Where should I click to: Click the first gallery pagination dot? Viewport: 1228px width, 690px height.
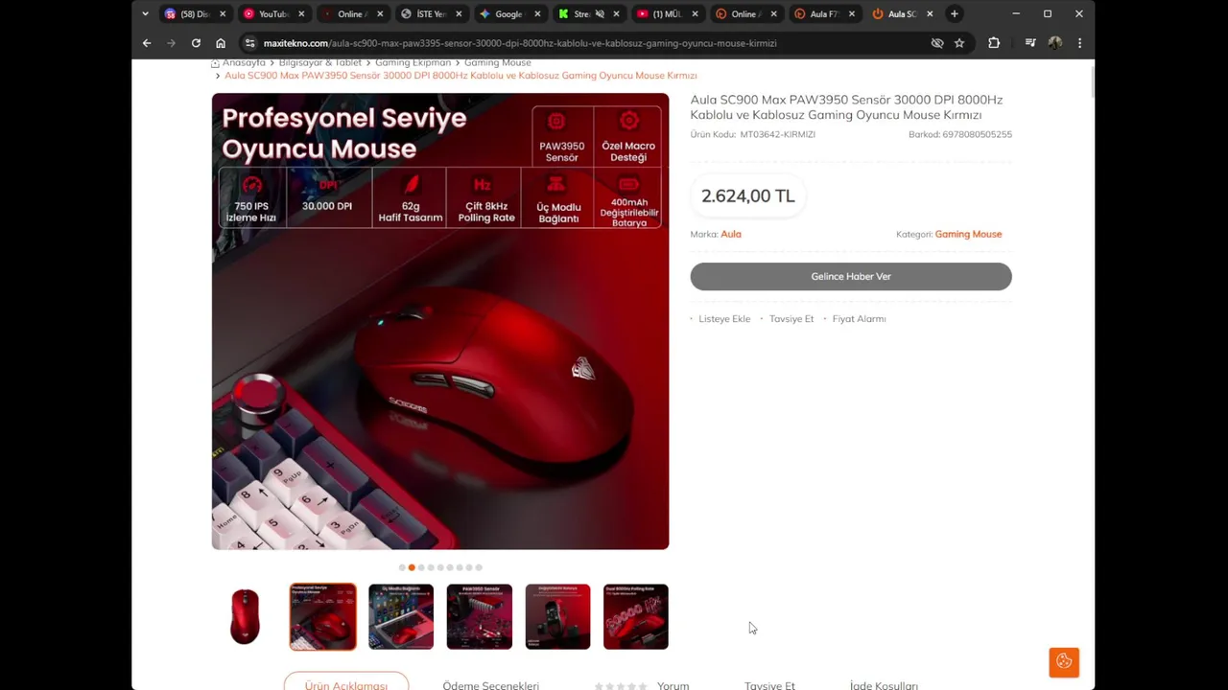402,567
